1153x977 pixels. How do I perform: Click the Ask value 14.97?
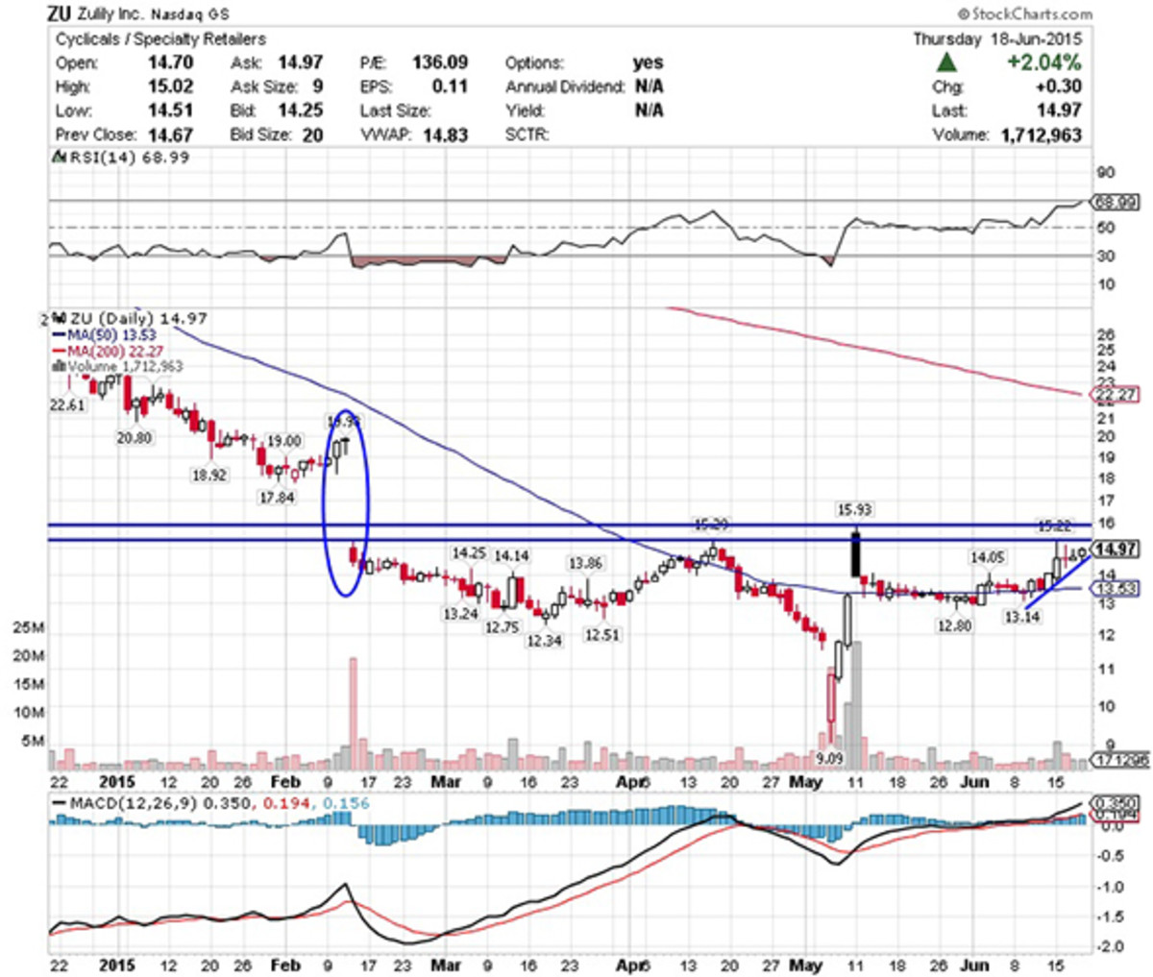300,62
